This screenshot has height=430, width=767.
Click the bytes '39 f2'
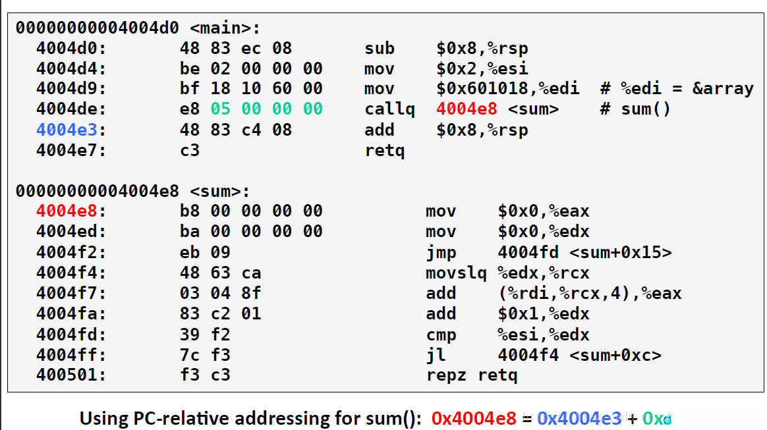pyautogui.click(x=205, y=335)
